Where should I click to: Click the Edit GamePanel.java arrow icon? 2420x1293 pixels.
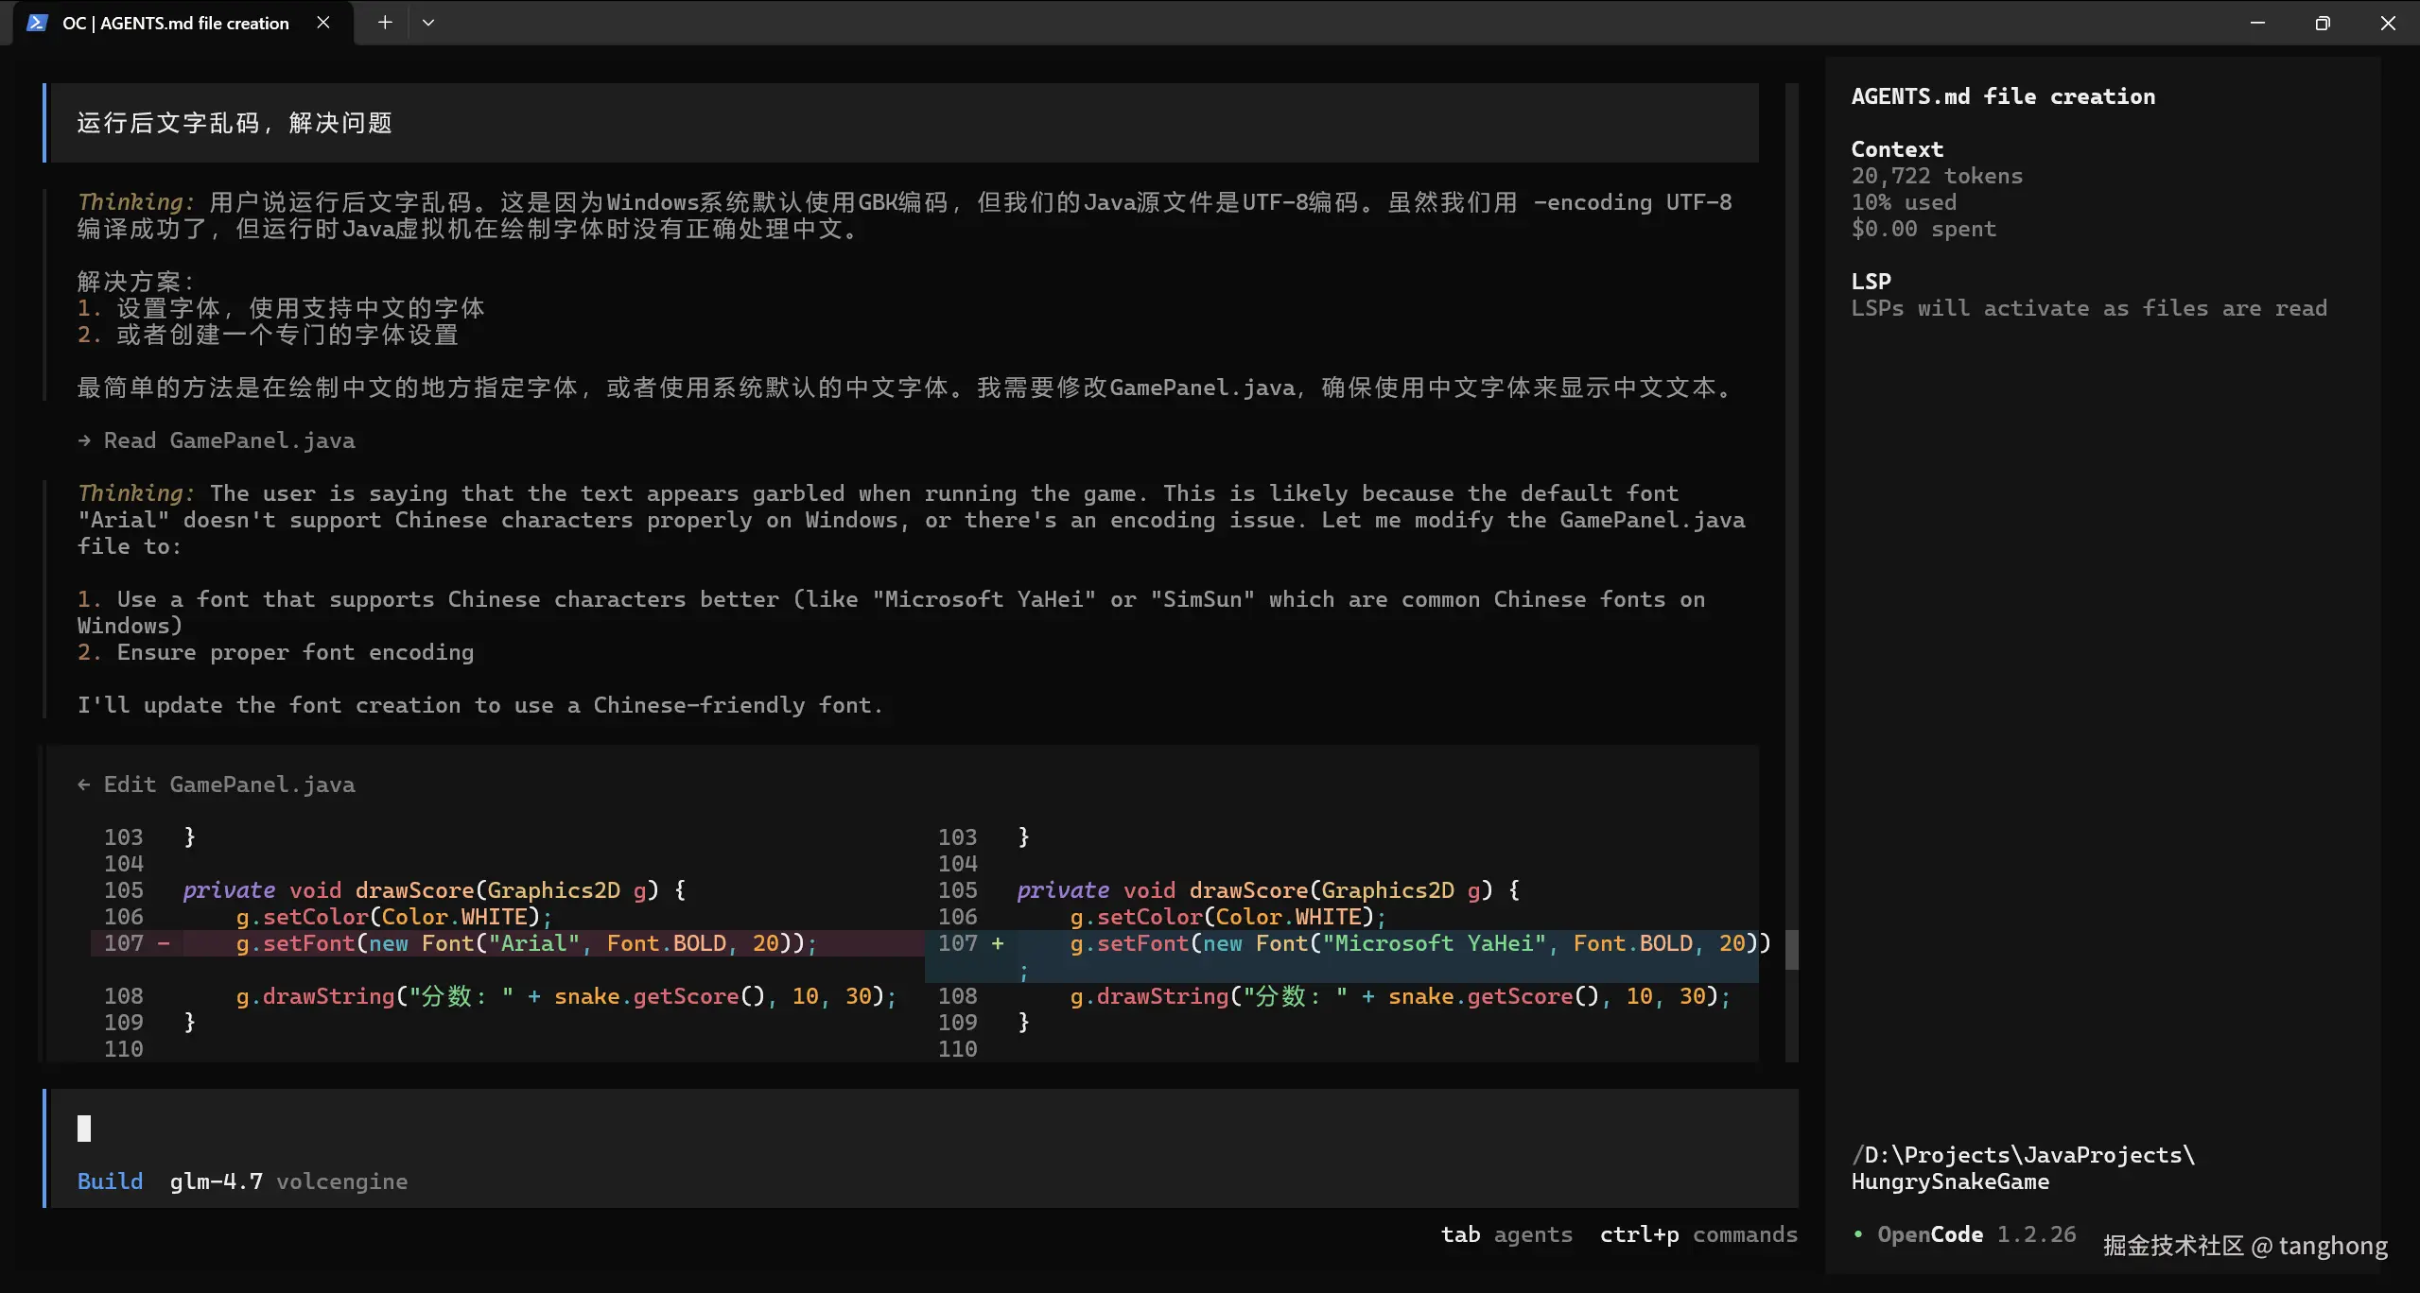84,784
